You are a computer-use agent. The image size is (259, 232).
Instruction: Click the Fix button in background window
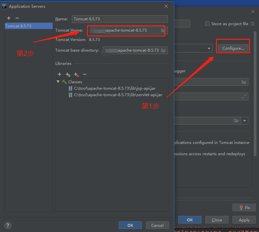point(244,207)
